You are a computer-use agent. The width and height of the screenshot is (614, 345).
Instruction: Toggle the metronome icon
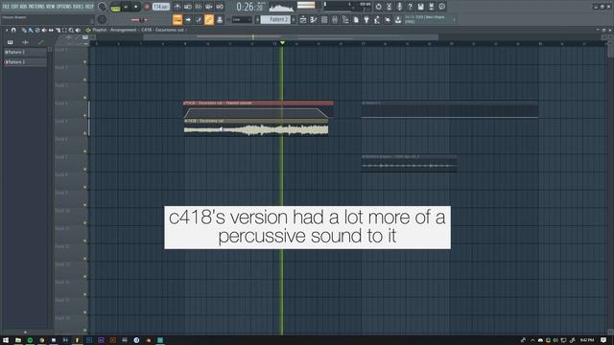pyautogui.click(x=177, y=7)
